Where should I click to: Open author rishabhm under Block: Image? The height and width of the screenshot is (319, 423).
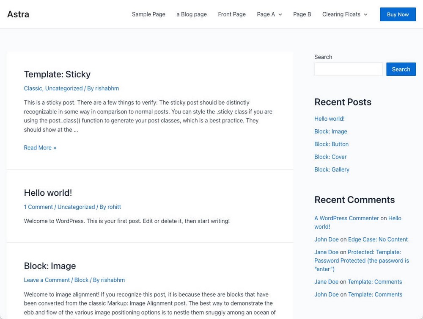(x=113, y=280)
